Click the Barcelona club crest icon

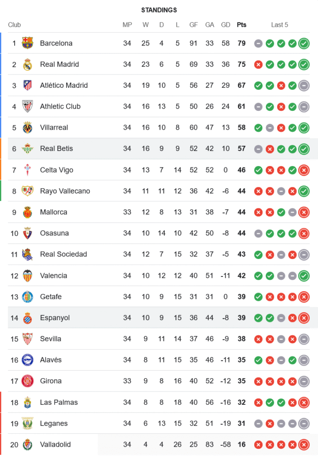click(28, 43)
